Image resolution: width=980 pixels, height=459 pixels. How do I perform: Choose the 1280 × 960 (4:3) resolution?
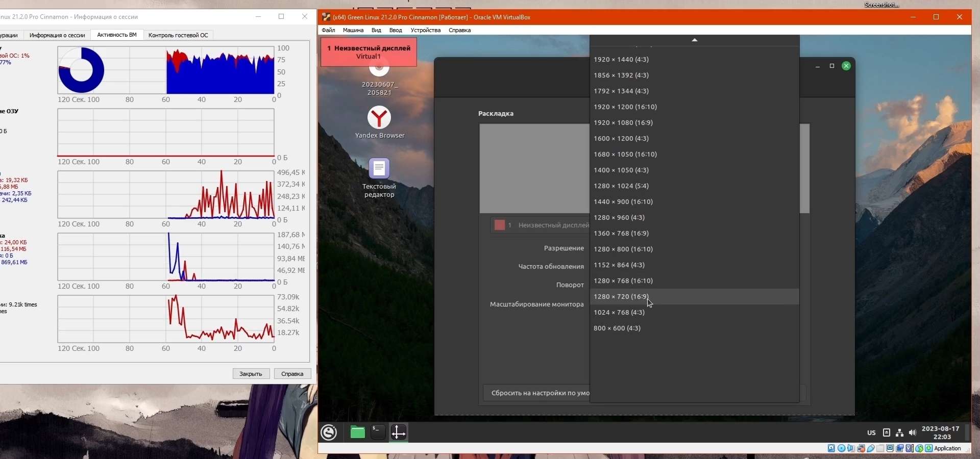tap(694, 218)
